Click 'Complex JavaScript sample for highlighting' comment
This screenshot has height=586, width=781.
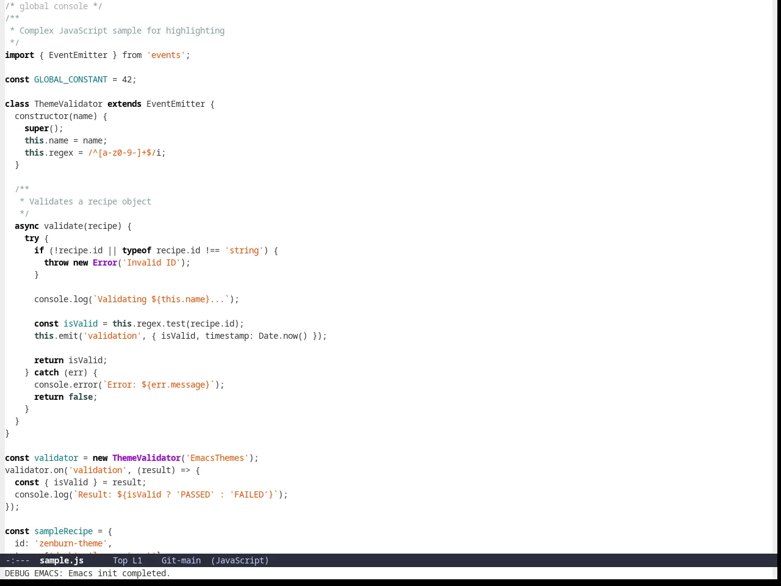point(122,31)
